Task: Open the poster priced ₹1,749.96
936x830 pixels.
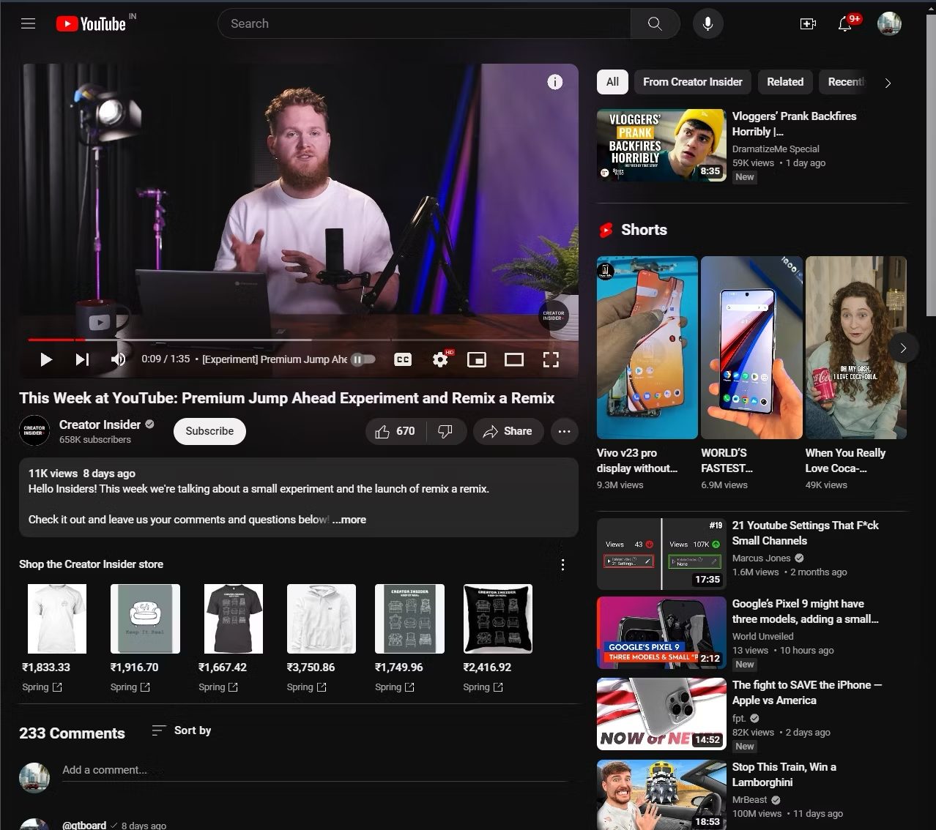Action: click(x=409, y=618)
